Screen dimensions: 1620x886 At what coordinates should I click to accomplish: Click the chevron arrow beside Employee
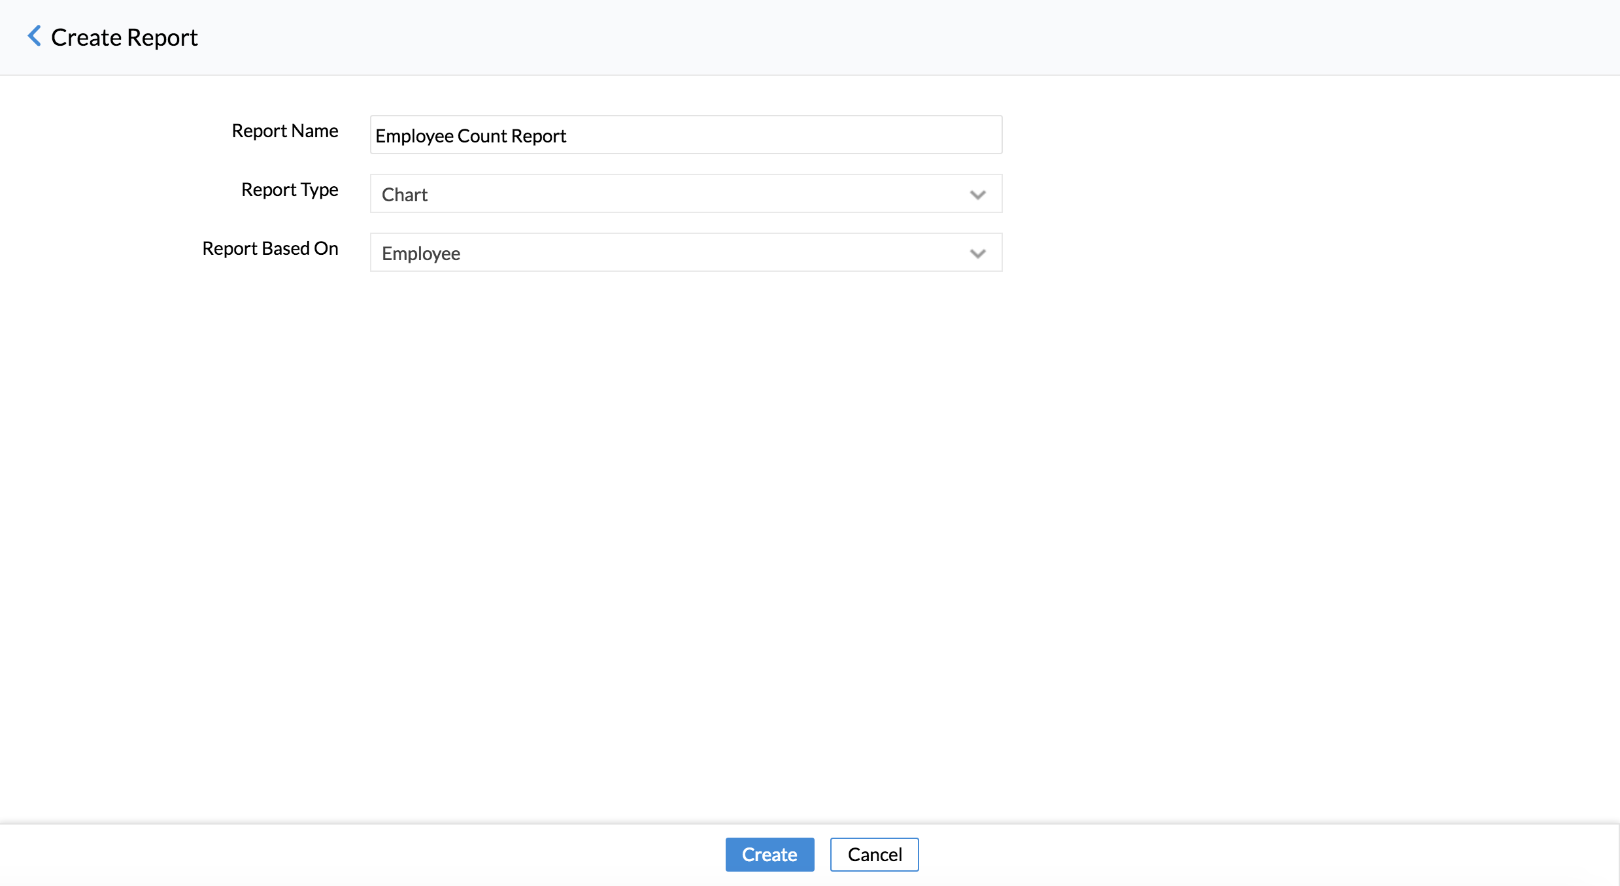[x=977, y=254]
